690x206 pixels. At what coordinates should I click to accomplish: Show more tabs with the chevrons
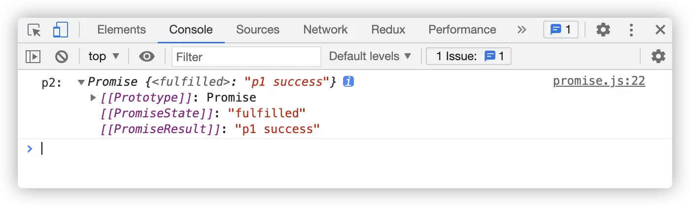521,30
